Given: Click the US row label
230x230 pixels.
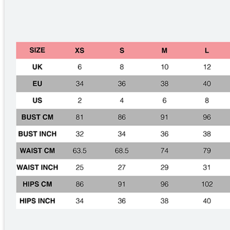Looking at the screenshot, I should click(x=37, y=100).
